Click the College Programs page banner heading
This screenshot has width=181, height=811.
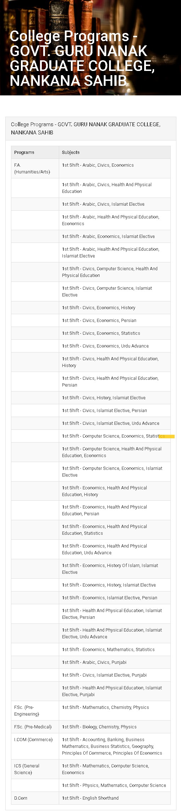tap(82, 59)
